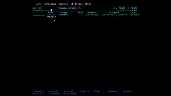
Task: Click the DSLIST panel label
Action: [37, 8]
